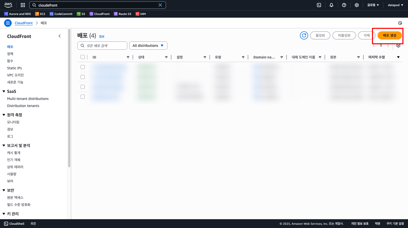
Task: Open 배포 in the sidebar
Action: (x=10, y=47)
